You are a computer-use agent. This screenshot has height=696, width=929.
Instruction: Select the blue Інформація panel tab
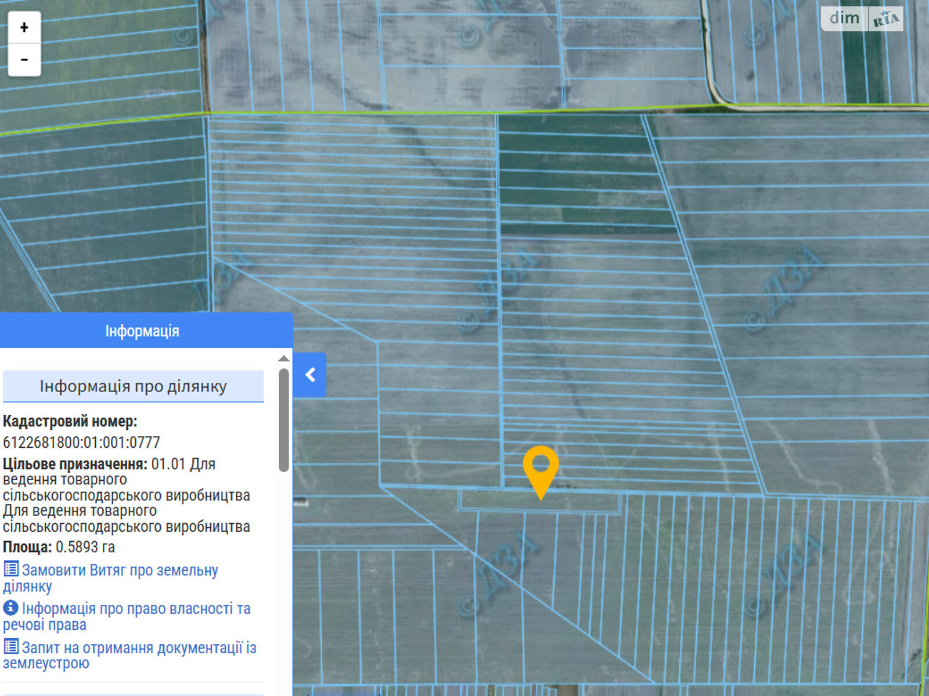point(142,331)
